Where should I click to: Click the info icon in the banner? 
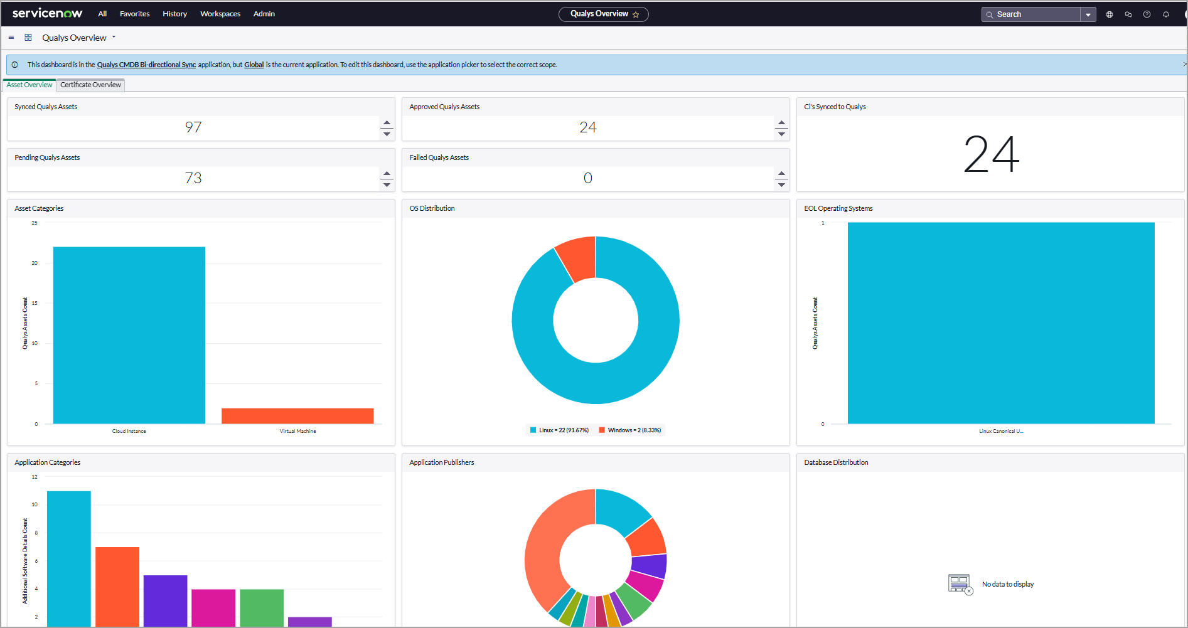point(15,65)
